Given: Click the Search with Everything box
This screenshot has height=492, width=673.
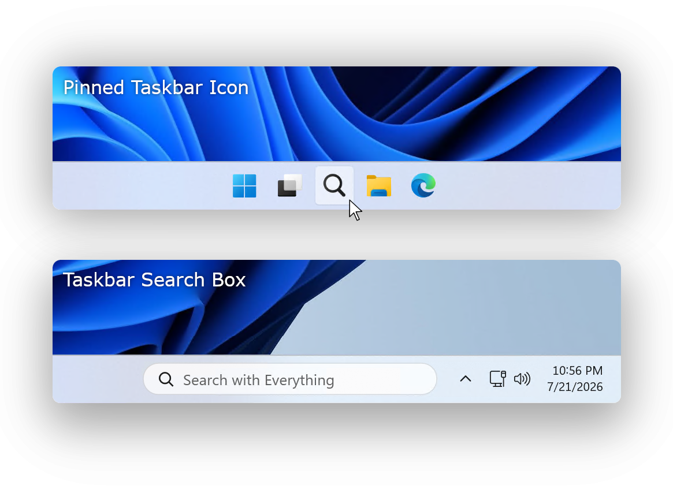Looking at the screenshot, I should (290, 379).
